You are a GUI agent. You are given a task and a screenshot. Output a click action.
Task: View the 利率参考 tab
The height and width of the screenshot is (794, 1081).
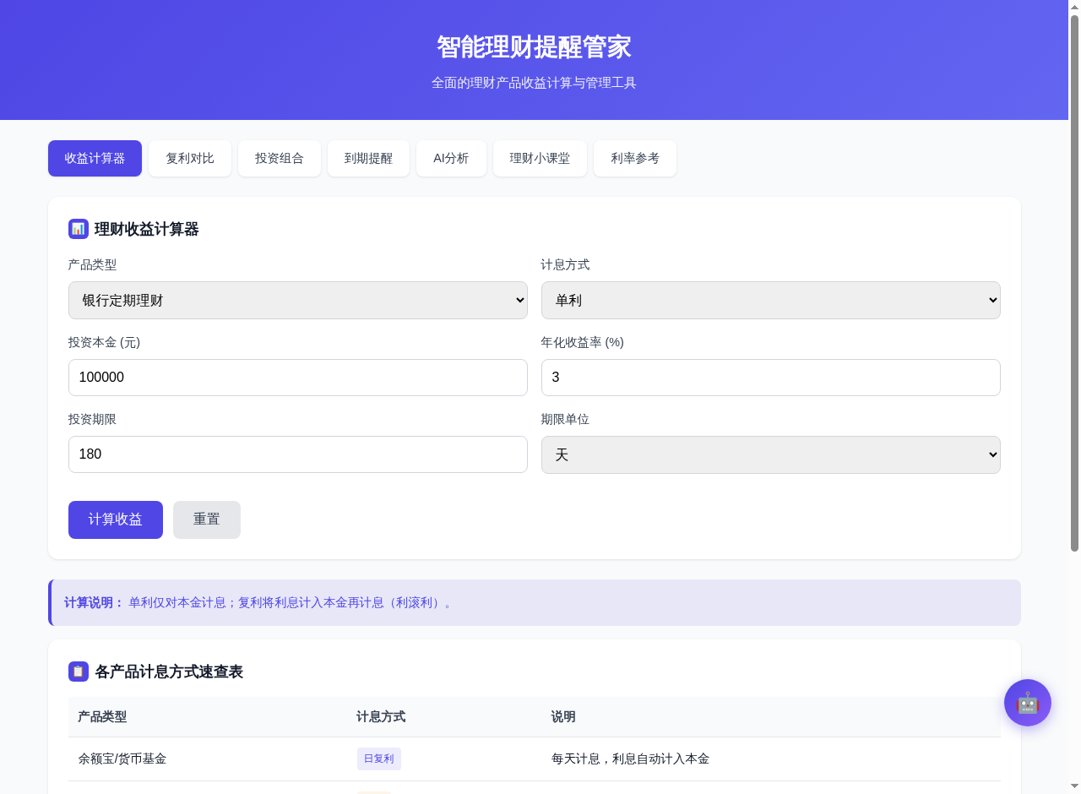point(634,158)
